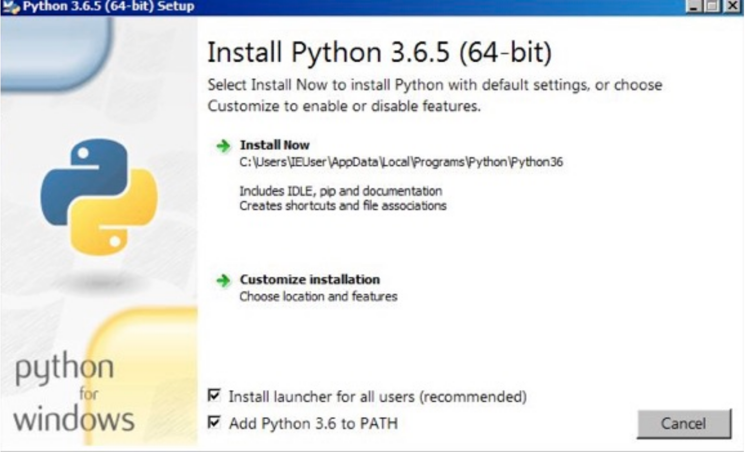The height and width of the screenshot is (452, 745).
Task: Click 'Add Python 3.6 to PATH' label
Action: [x=313, y=423]
